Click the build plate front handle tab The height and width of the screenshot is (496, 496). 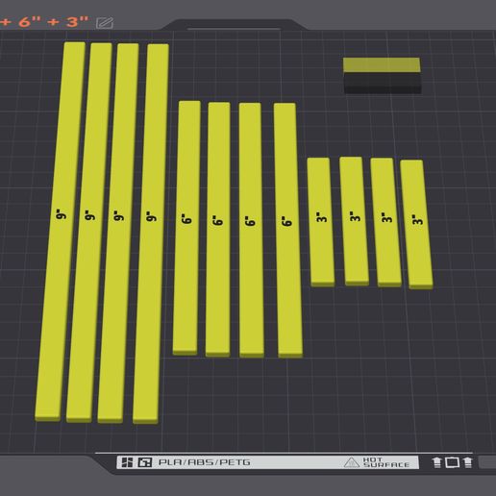[x=235, y=25]
